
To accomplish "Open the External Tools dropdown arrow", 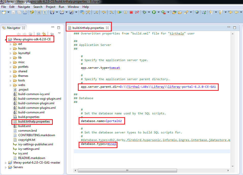I will pyautogui.click(x=168, y=12).
